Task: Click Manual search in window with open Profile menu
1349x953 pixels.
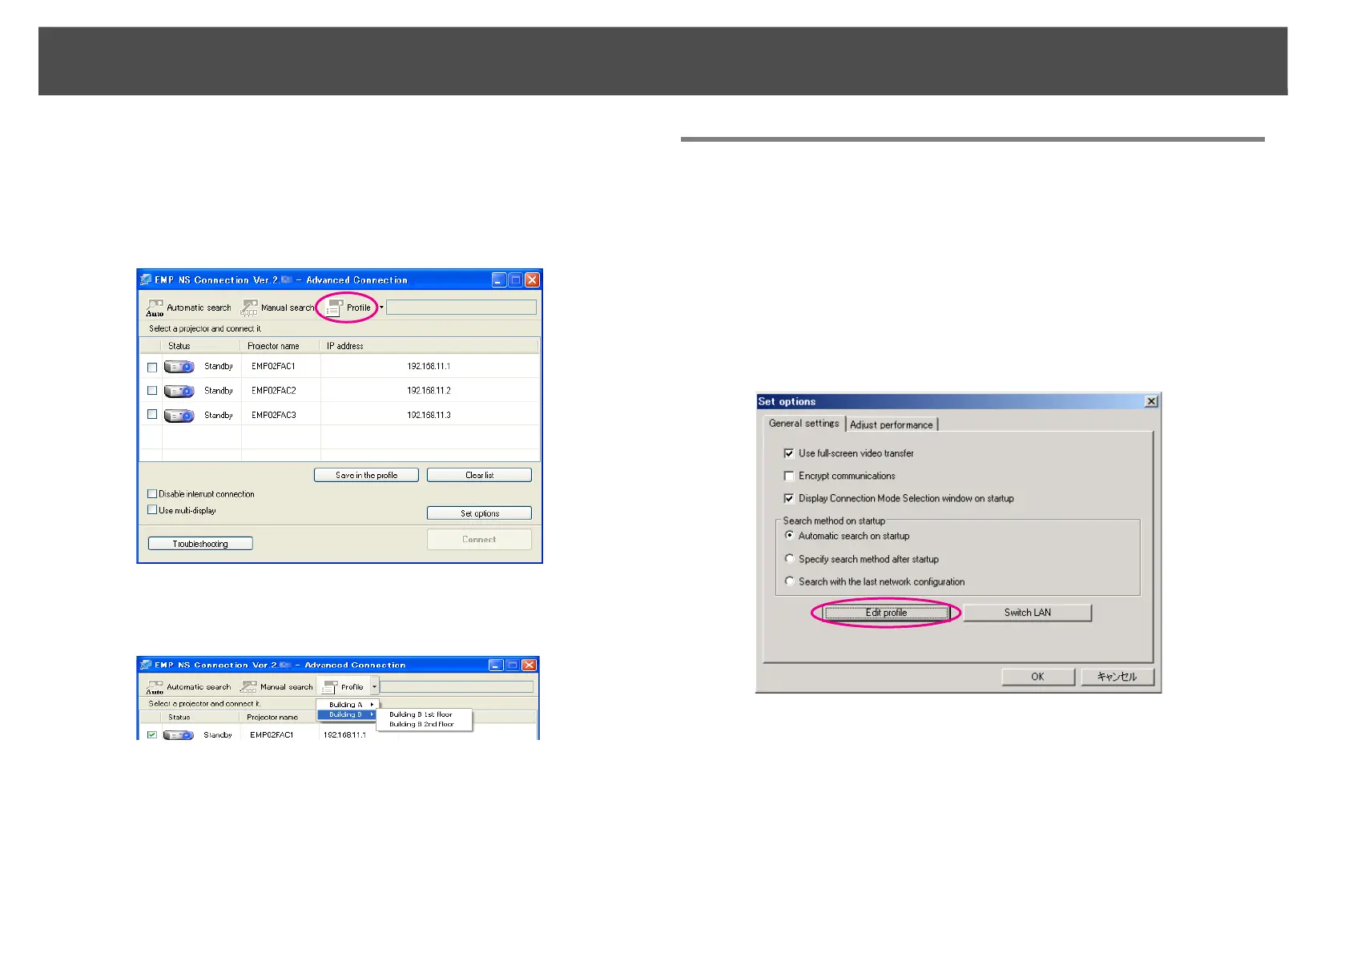Action: (277, 687)
